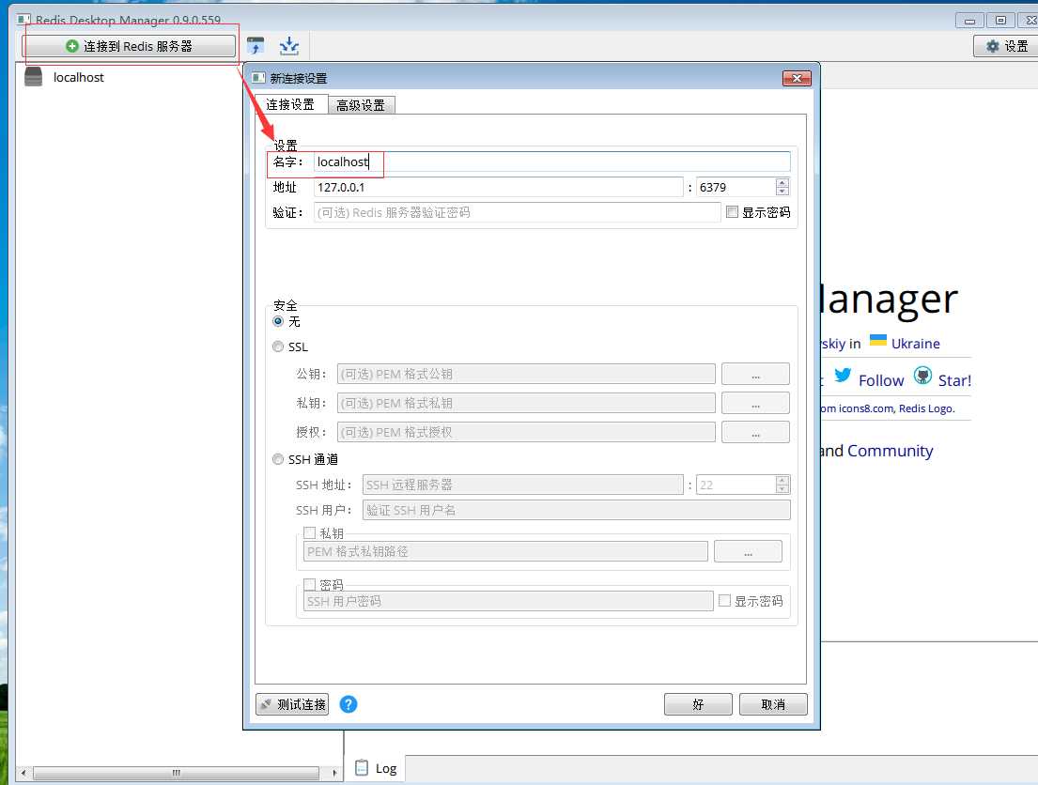Click the 地址 field containing 127.0.0.1

[x=498, y=187]
